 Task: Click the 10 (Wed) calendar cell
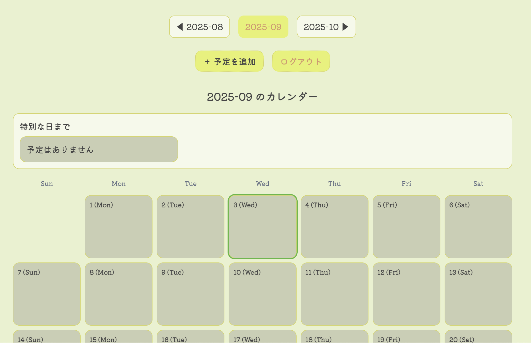tap(262, 294)
